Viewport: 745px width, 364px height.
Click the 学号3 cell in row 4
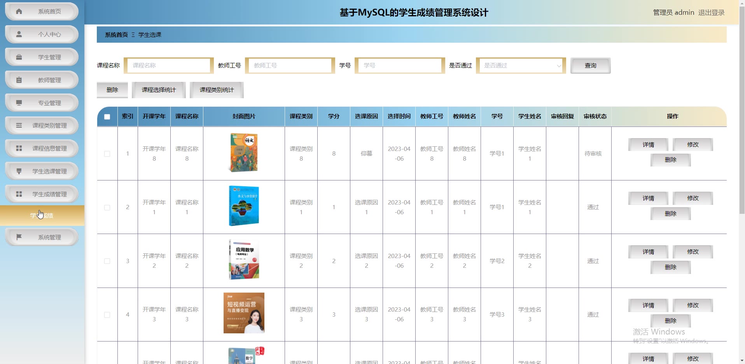pyautogui.click(x=497, y=315)
